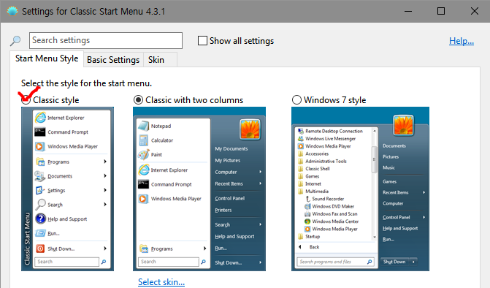Image resolution: width=490 pixels, height=288 pixels.
Task: Click Shut Down icon in Classic style preview
Action: coord(40,249)
